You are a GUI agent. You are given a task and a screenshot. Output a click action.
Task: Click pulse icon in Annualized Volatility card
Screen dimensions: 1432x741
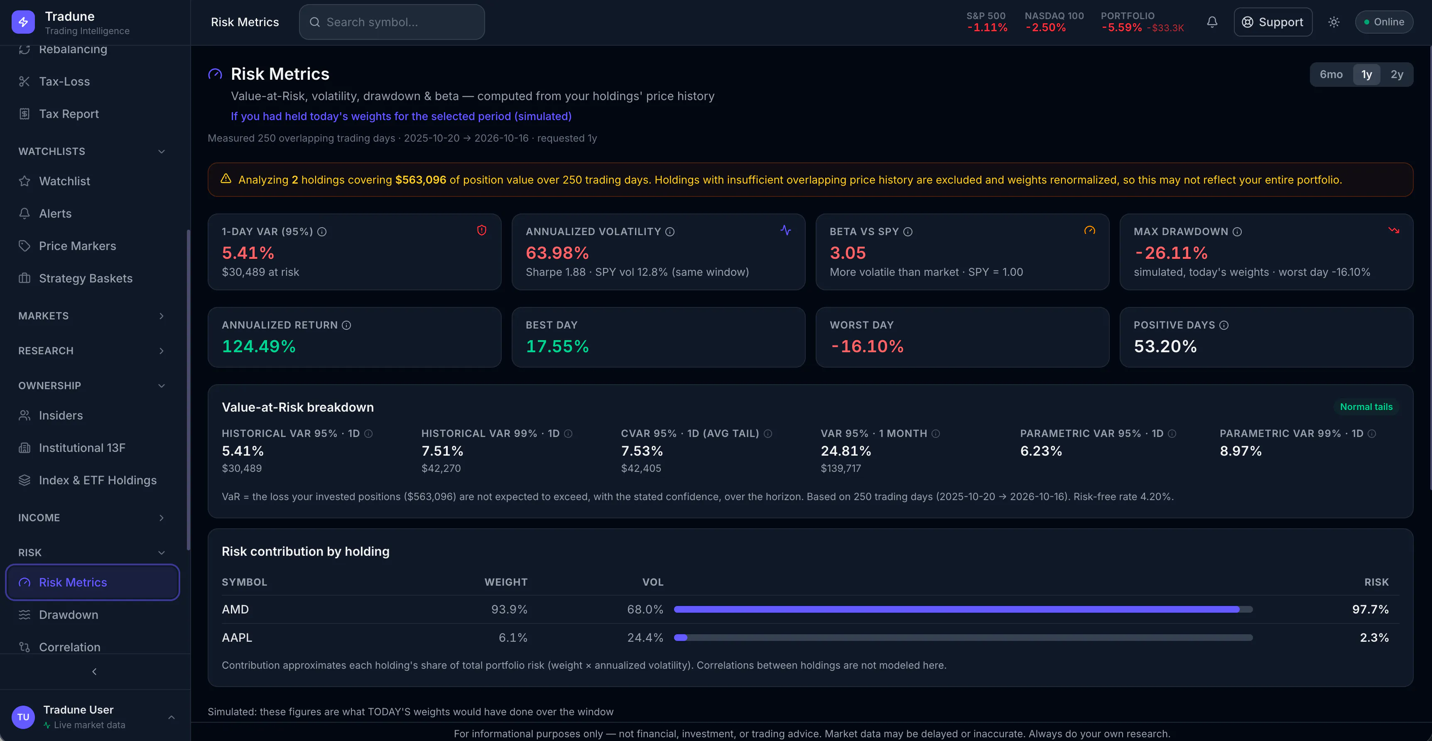[785, 230]
